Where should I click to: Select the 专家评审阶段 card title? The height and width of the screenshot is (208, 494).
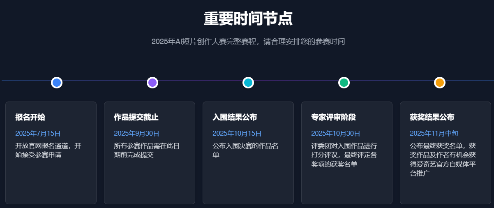tap(333, 117)
